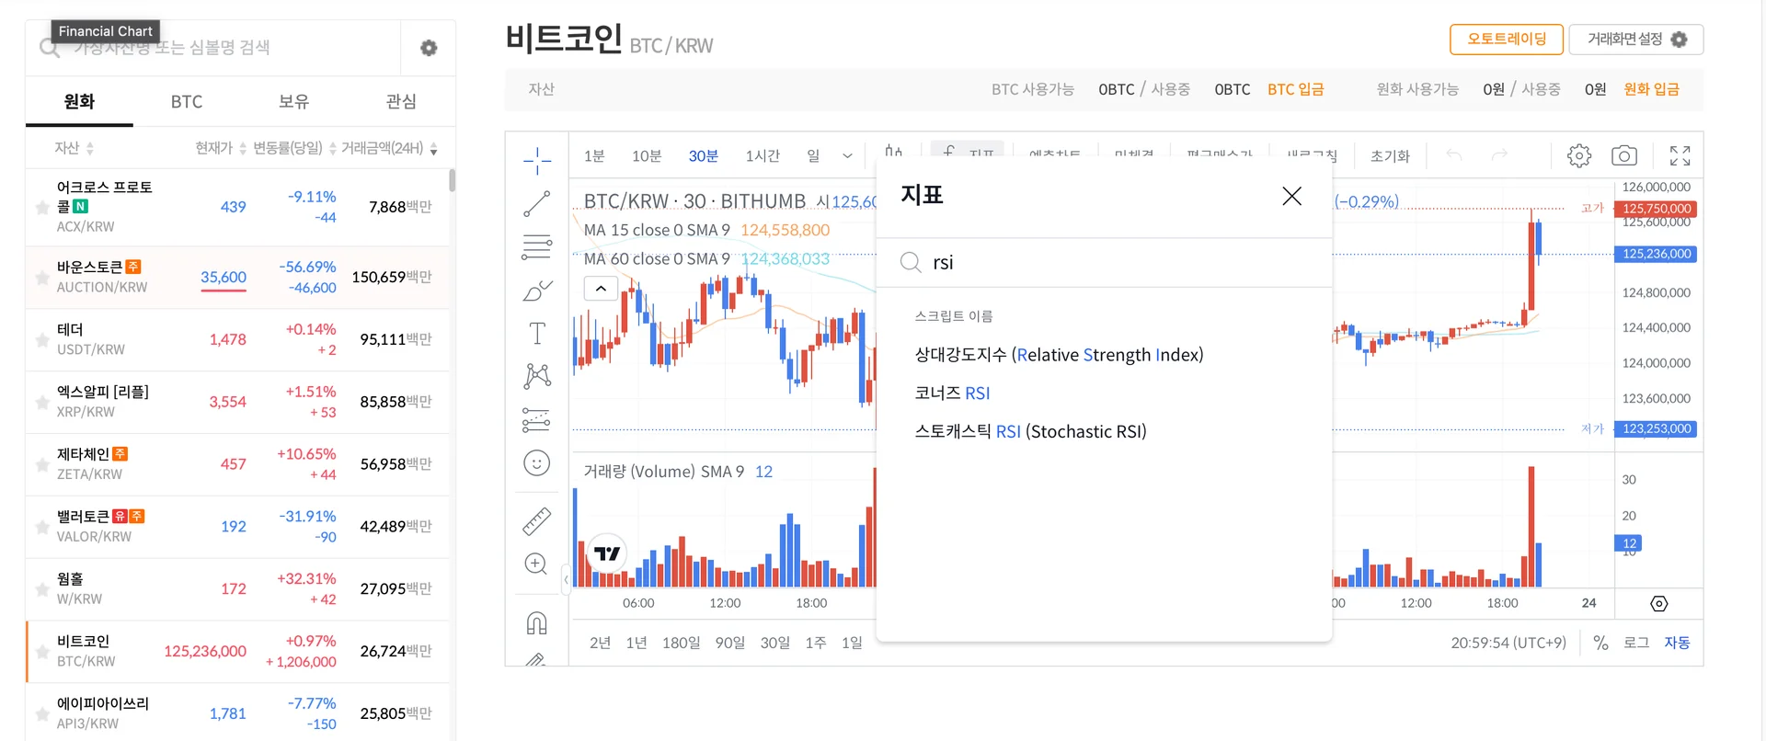This screenshot has height=741, width=1766.
Task: Switch to the 관심 tab
Action: click(x=401, y=101)
